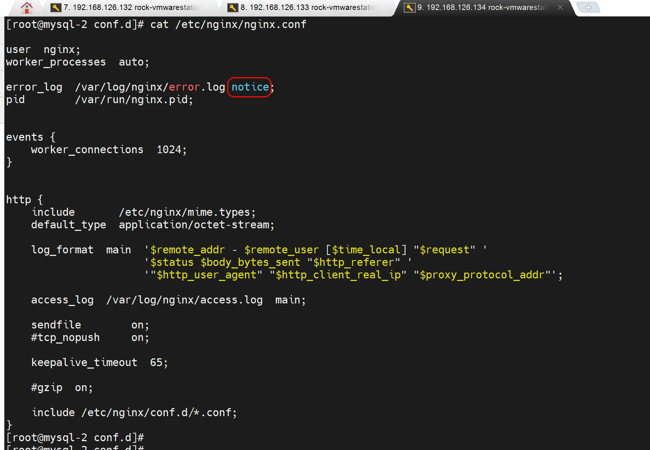Click the circled 'notice' log level
The image size is (650, 450).
[x=250, y=87]
